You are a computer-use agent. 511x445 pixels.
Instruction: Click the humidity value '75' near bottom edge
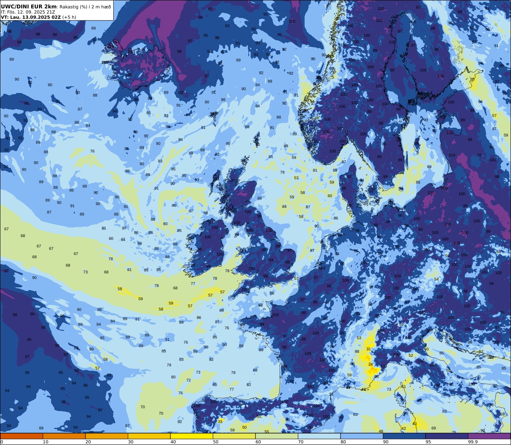[x=454, y=433]
